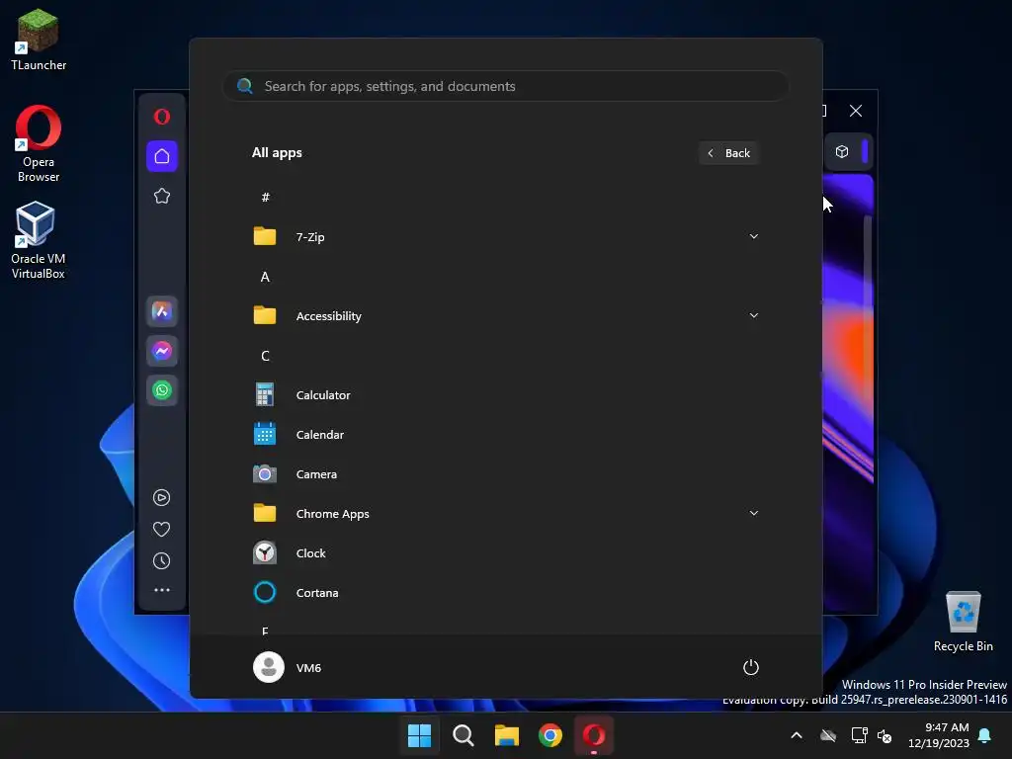
Task: Open Opera sidebar bookmarks star
Action: (x=162, y=197)
